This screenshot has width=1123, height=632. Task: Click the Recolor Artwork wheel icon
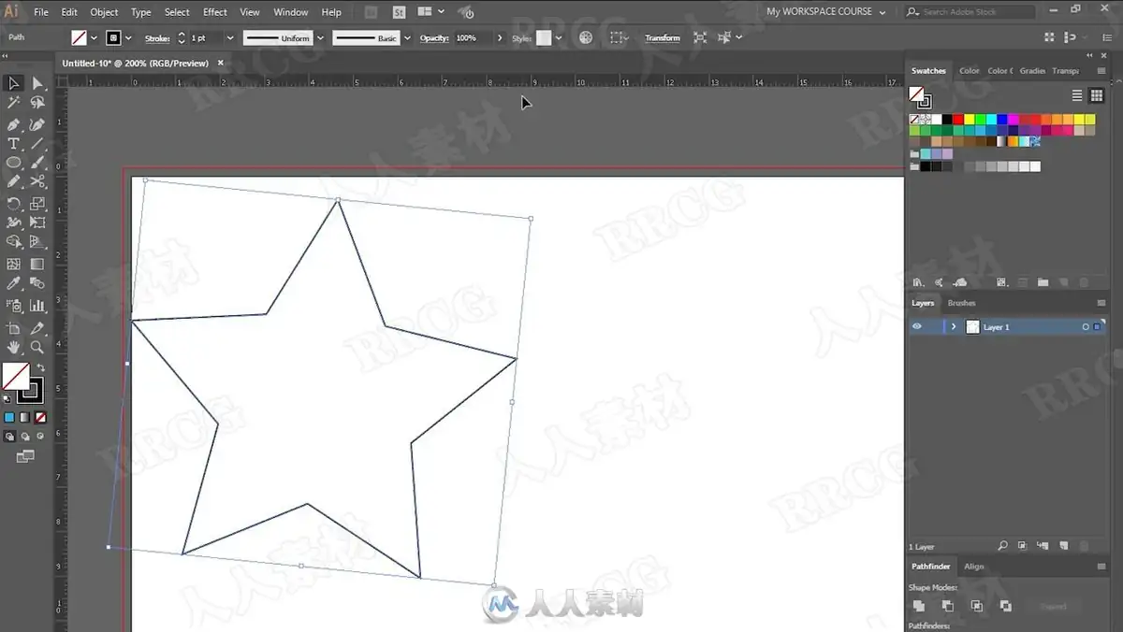(586, 38)
